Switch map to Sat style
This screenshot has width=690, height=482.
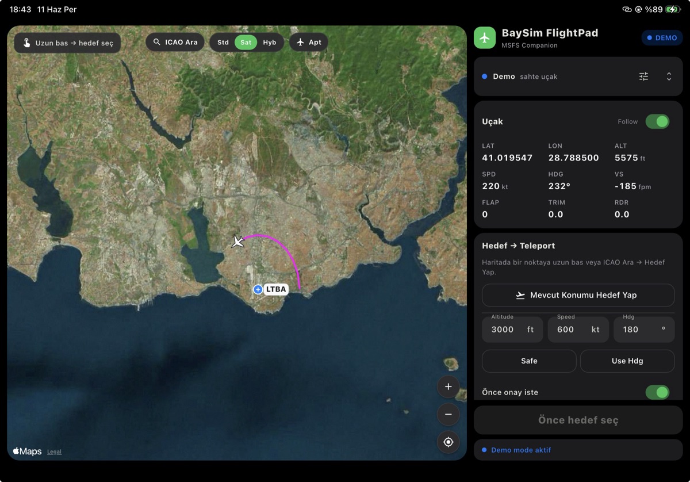coord(246,43)
